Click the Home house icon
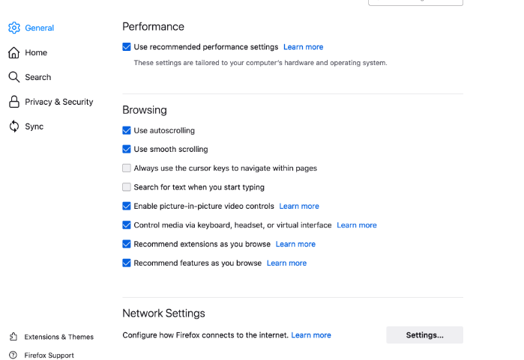The width and height of the screenshot is (524, 360). [13, 52]
